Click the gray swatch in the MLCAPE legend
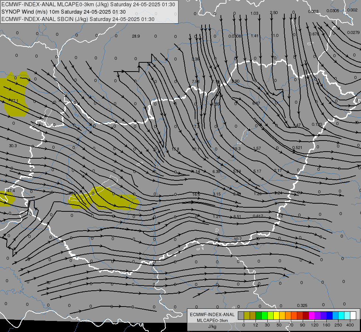The height and width of the screenshot is (332, 361). pyautogui.click(x=241, y=315)
